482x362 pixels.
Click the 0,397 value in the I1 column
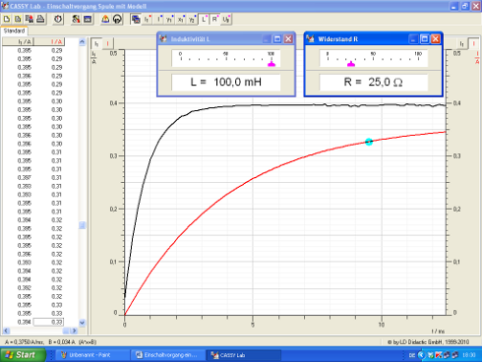pos(25,178)
